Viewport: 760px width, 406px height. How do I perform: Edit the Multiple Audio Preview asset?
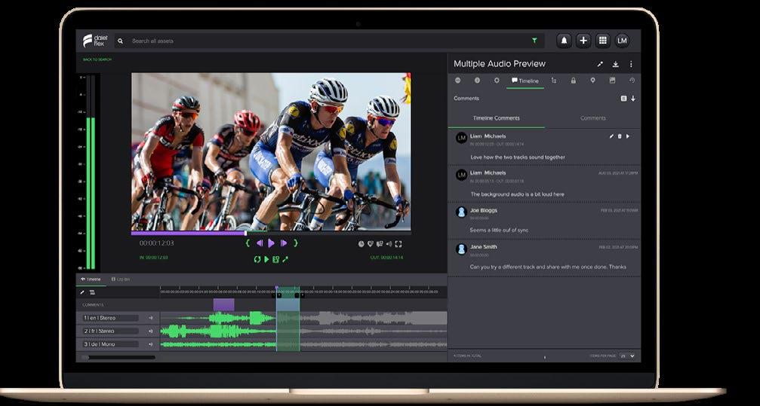click(x=600, y=64)
